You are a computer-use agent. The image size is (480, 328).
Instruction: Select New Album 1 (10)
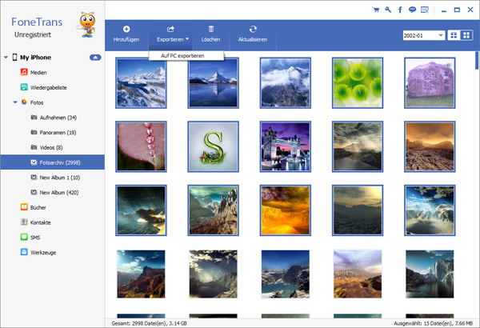60,178
